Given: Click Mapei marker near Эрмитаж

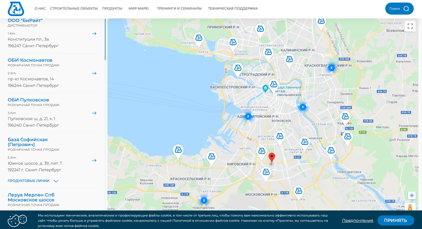Looking at the screenshot, I should point(274,86).
